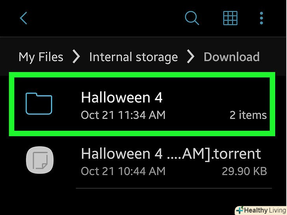Select the Download breadcrumb entry

pos(231,57)
